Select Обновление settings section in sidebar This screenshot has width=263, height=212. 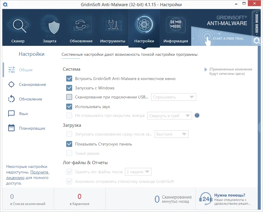coord(31,99)
